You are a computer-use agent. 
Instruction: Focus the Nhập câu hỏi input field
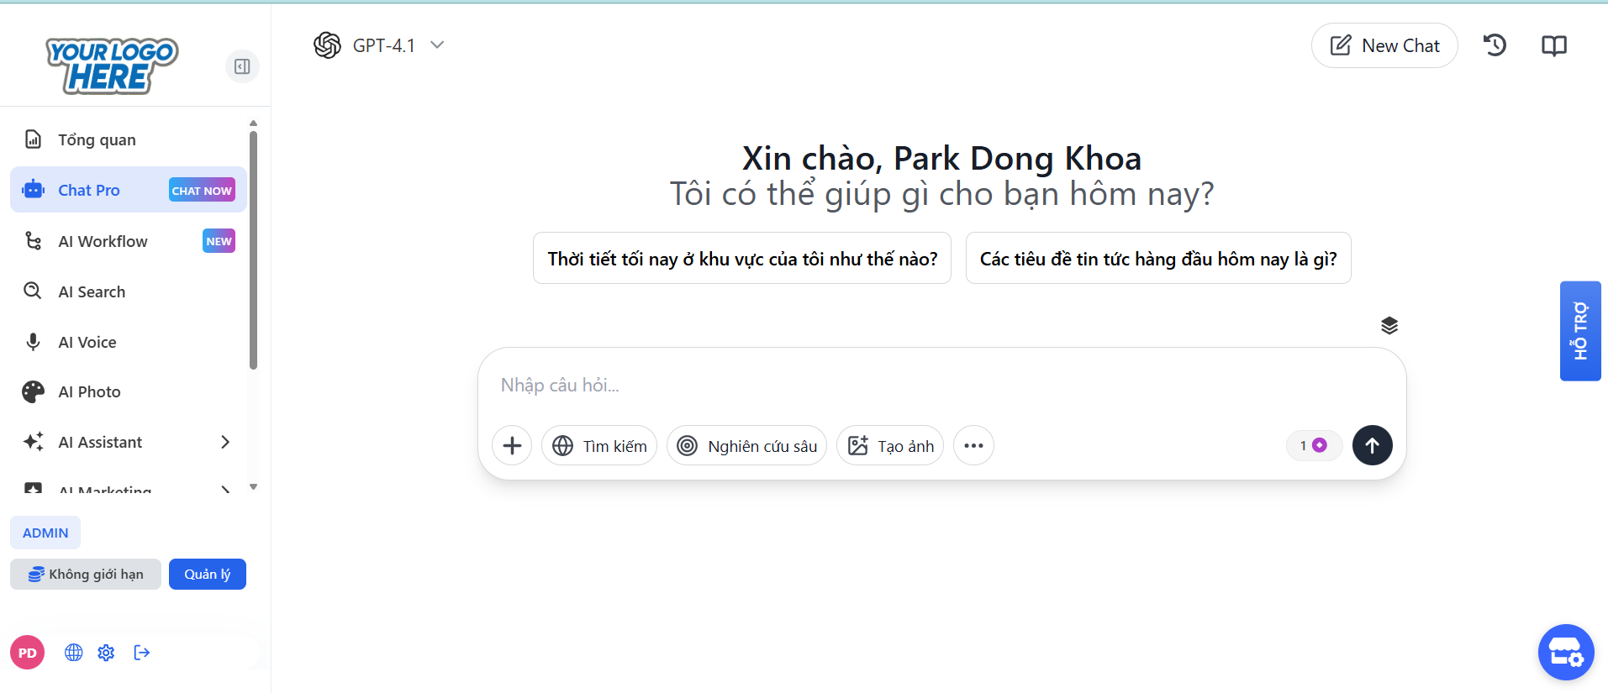coord(925,386)
